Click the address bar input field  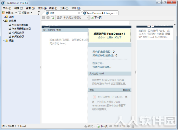coord(85,23)
